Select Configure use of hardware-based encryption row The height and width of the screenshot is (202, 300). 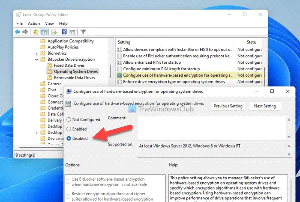(189, 75)
